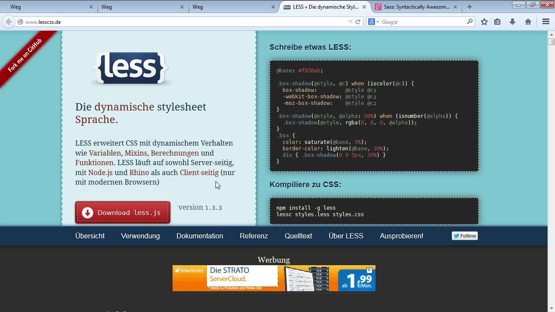Screen dimensions: 555x312
Task: Click the 'Kompiliere zu CSS:' heading
Action: pyautogui.click(x=305, y=185)
